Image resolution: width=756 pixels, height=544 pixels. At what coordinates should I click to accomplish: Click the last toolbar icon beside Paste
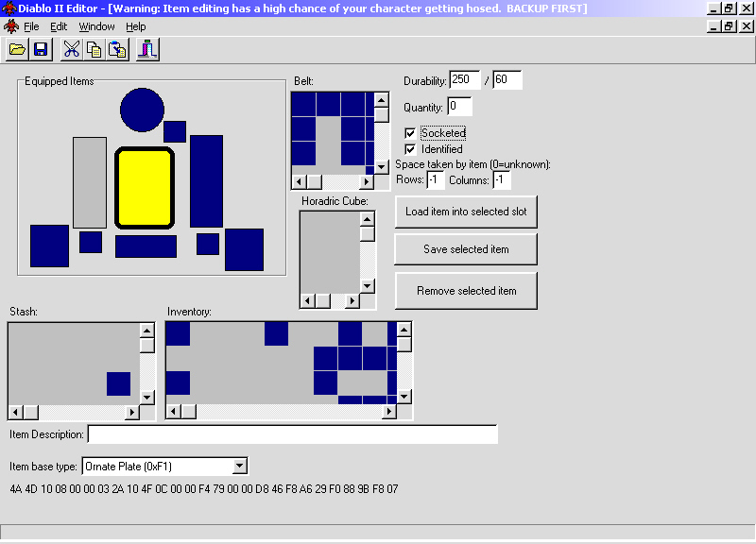point(147,50)
